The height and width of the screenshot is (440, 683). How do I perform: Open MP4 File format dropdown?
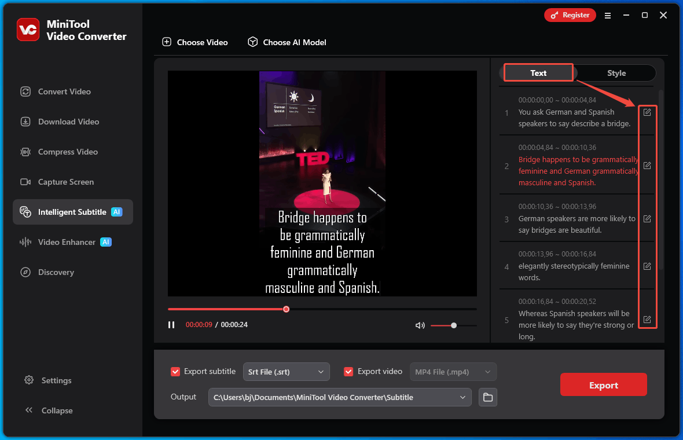[x=453, y=372]
